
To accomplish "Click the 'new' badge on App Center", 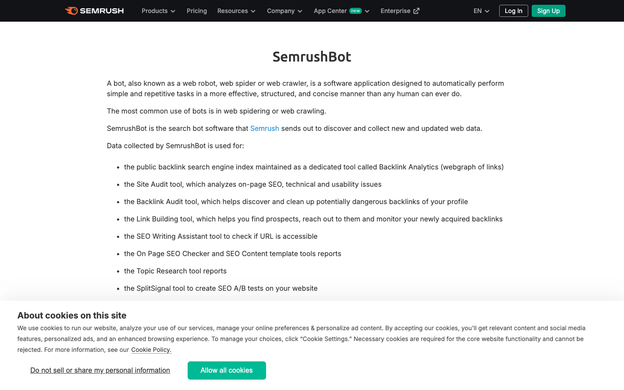I will [356, 11].
